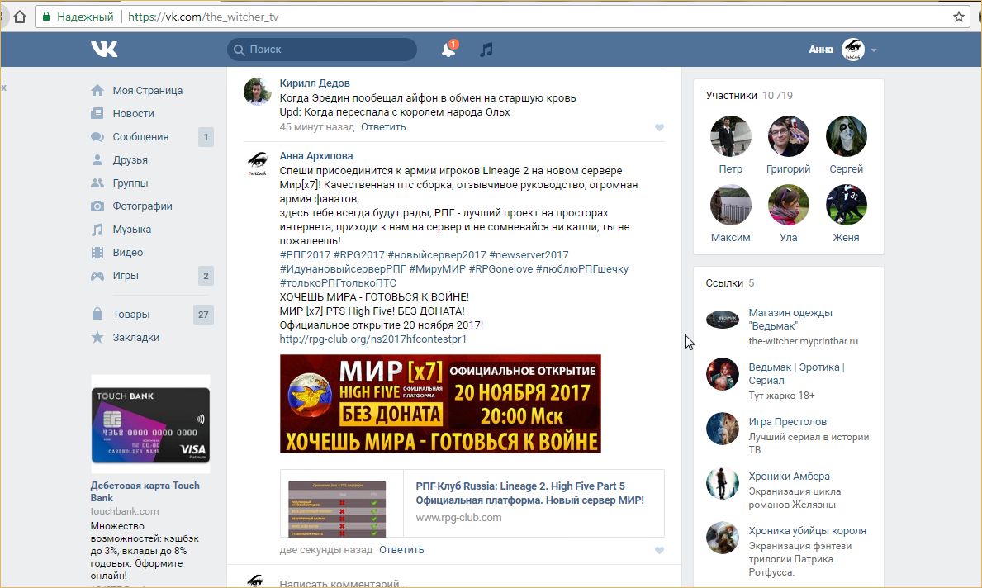The image size is (982, 588).
Task: Open Touch Bank card ad image
Action: [x=150, y=424]
